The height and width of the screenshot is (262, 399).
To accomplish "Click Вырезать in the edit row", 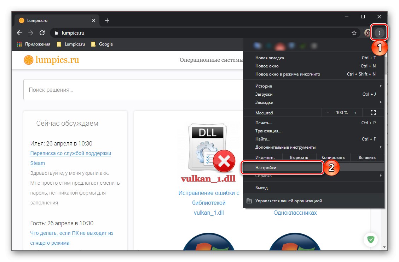I will pyautogui.click(x=299, y=157).
